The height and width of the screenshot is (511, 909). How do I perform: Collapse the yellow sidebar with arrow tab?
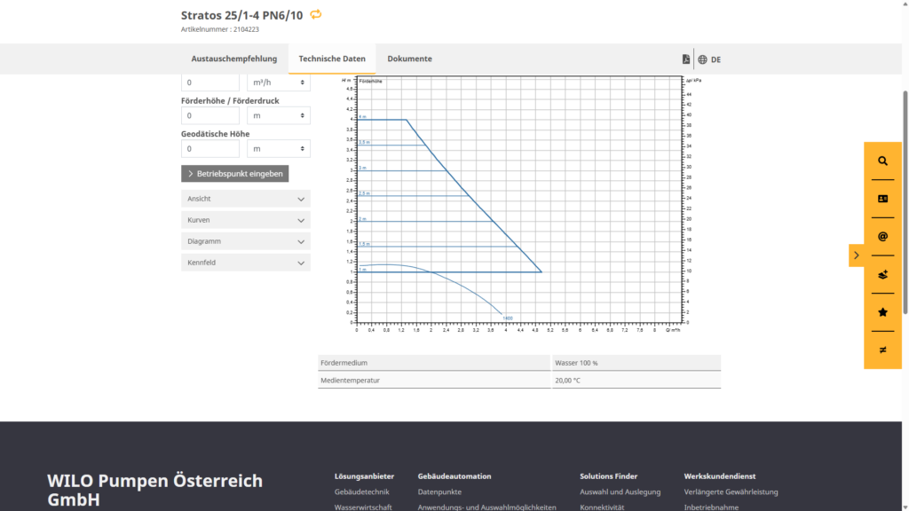pos(856,255)
